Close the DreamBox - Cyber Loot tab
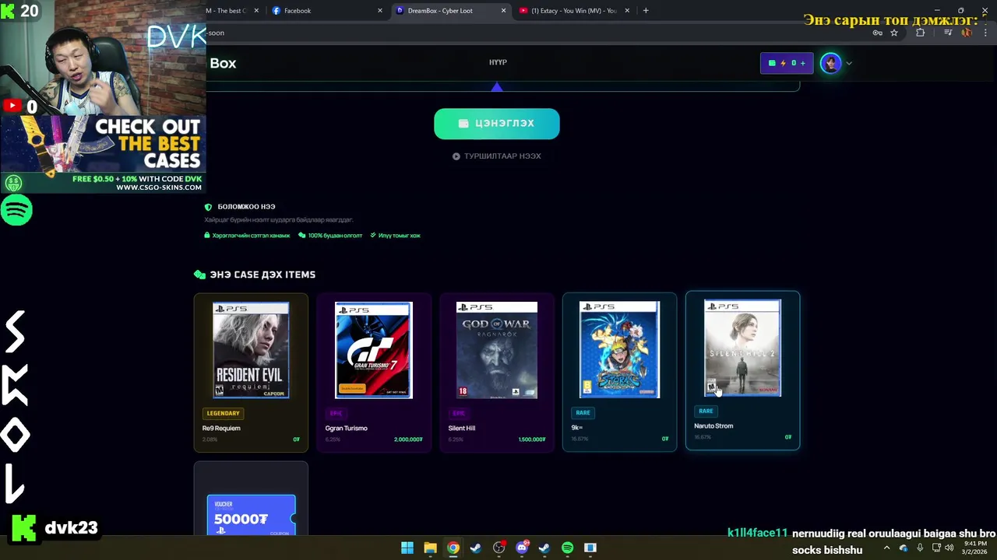This screenshot has height=560, width=997. [503, 11]
